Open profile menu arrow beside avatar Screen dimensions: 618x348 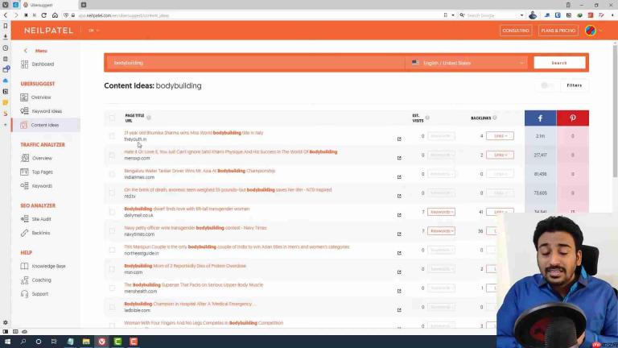(600, 31)
